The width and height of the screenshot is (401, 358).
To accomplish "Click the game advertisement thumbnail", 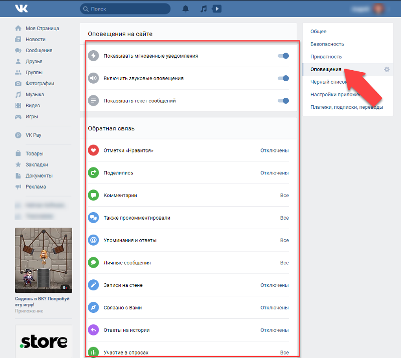I will tap(44, 260).
